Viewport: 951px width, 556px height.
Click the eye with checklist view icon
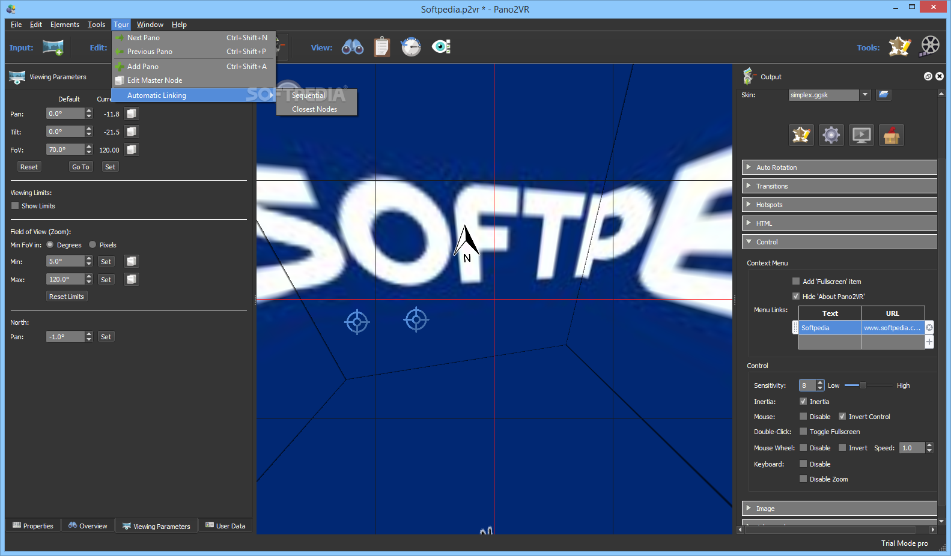coord(442,47)
